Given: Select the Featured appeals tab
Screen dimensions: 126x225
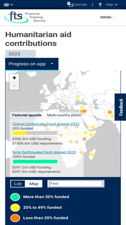Looking at the screenshot, I should (27, 115).
